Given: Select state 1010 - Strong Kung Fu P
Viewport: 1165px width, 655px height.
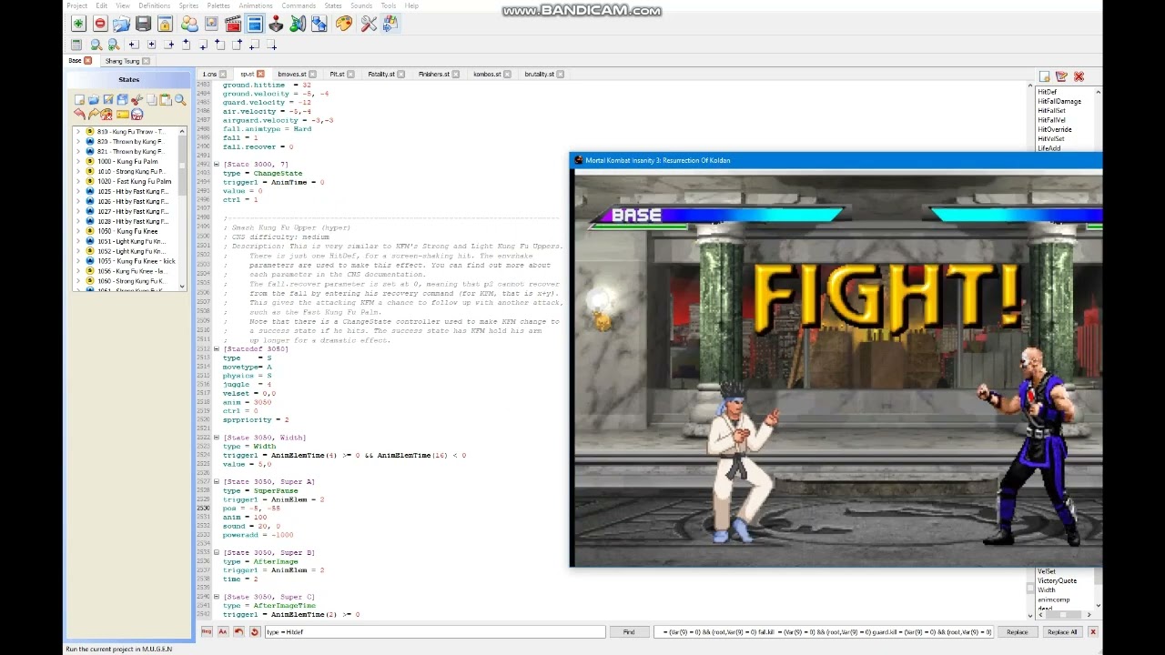Looking at the screenshot, I should (131, 171).
